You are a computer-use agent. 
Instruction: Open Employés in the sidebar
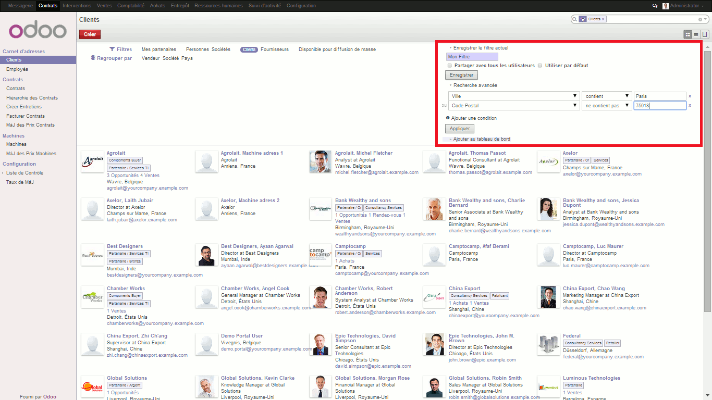coord(17,69)
